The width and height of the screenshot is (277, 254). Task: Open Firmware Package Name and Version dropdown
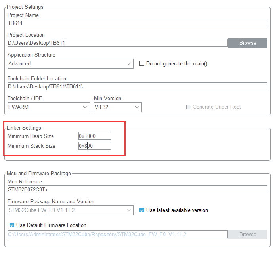pyautogui.click(x=71, y=210)
